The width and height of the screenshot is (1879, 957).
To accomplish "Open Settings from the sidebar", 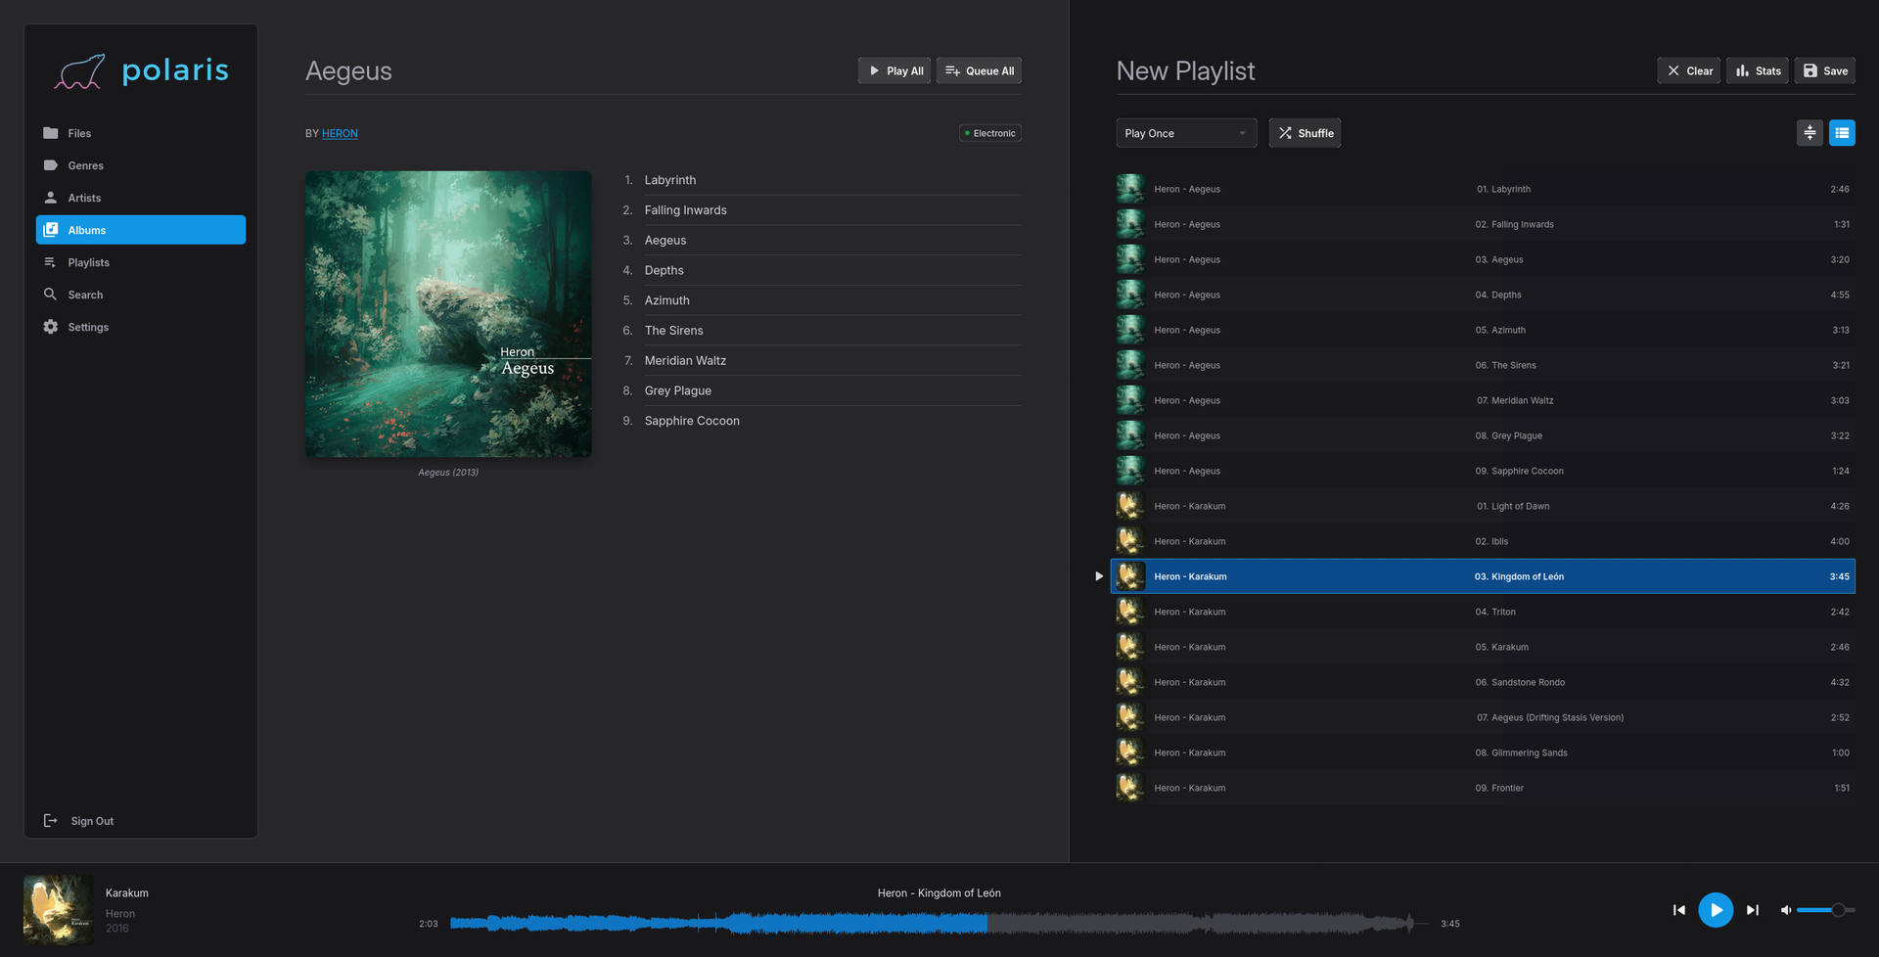I will tap(141, 327).
